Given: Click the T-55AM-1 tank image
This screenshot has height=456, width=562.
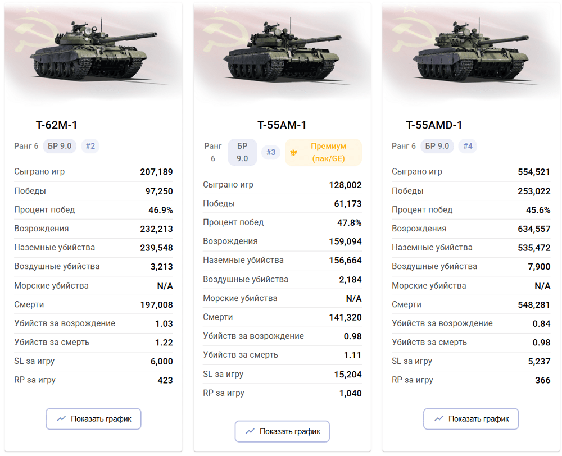Looking at the screenshot, I should click(x=283, y=54).
